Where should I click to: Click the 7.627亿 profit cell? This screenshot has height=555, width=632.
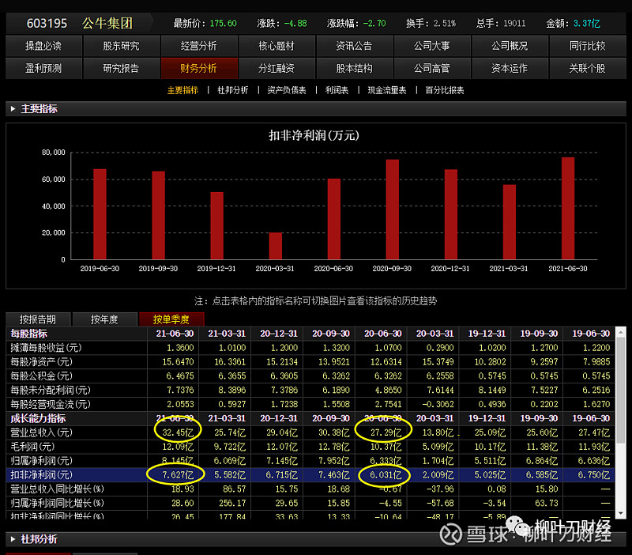pos(178,474)
